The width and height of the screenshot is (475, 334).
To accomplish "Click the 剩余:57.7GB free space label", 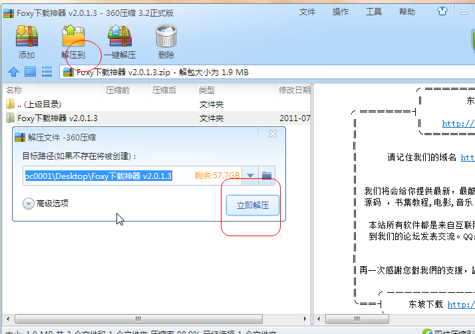I will [x=217, y=176].
